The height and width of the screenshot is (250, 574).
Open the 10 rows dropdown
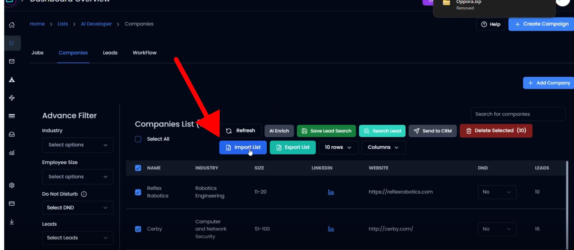[338, 147]
